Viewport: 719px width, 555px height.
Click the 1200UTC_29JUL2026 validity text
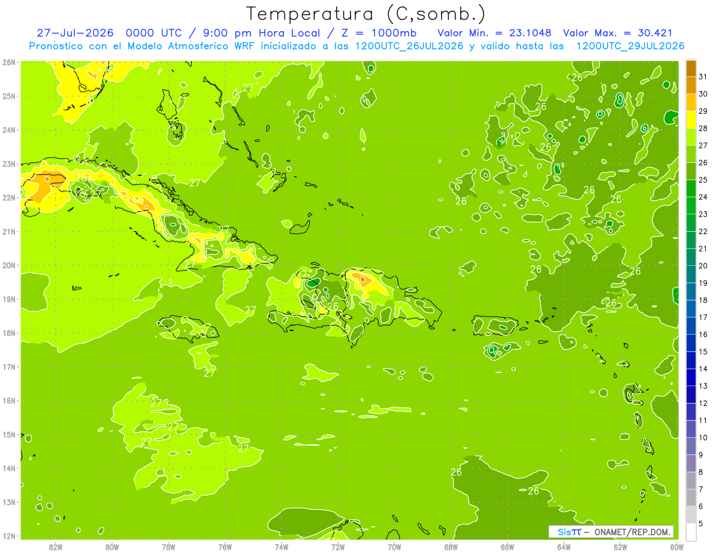coord(630,46)
